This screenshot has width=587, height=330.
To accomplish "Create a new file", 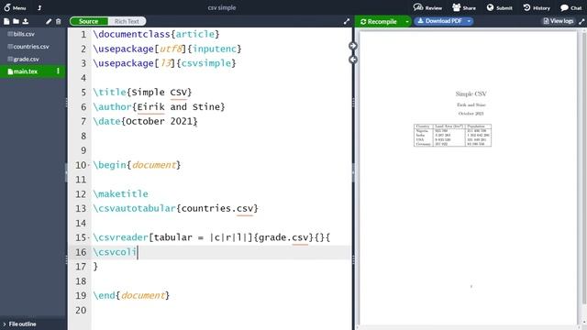I will click(x=6, y=21).
